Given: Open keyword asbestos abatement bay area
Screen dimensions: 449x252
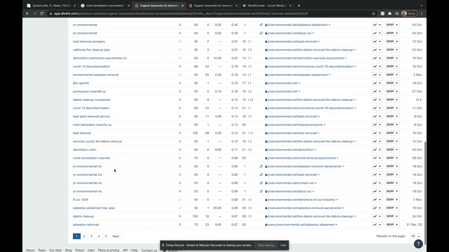Looking at the screenshot, I should pos(94,208).
